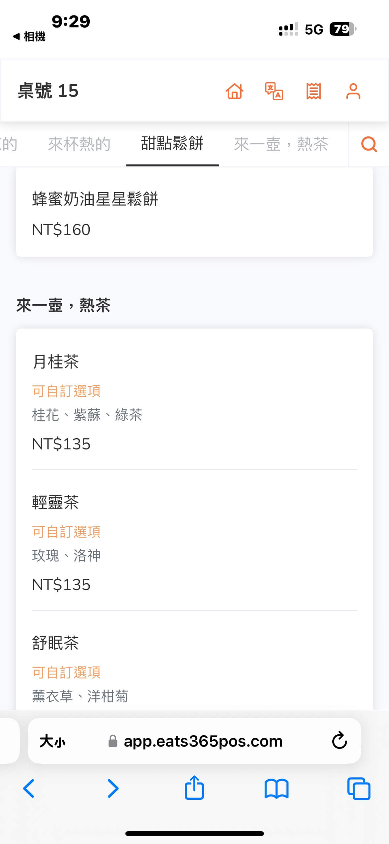Jump to the 來一壺，熱茶 tab
The width and height of the screenshot is (389, 844).
(x=281, y=144)
